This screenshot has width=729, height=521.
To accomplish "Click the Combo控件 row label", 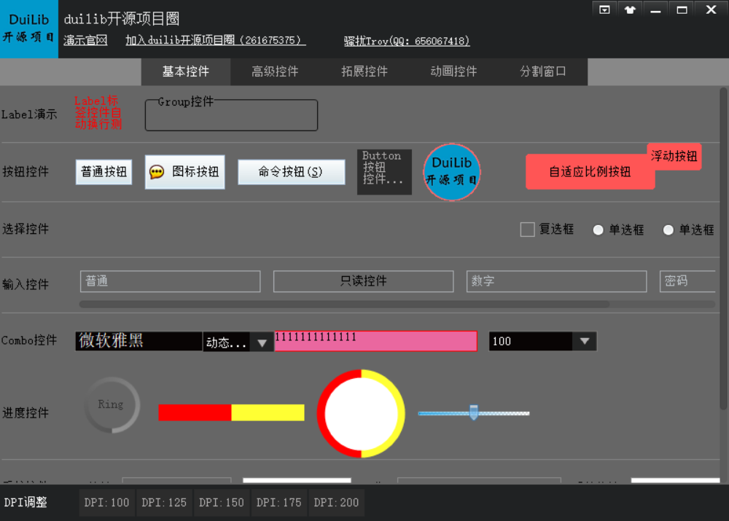I will click(x=29, y=341).
